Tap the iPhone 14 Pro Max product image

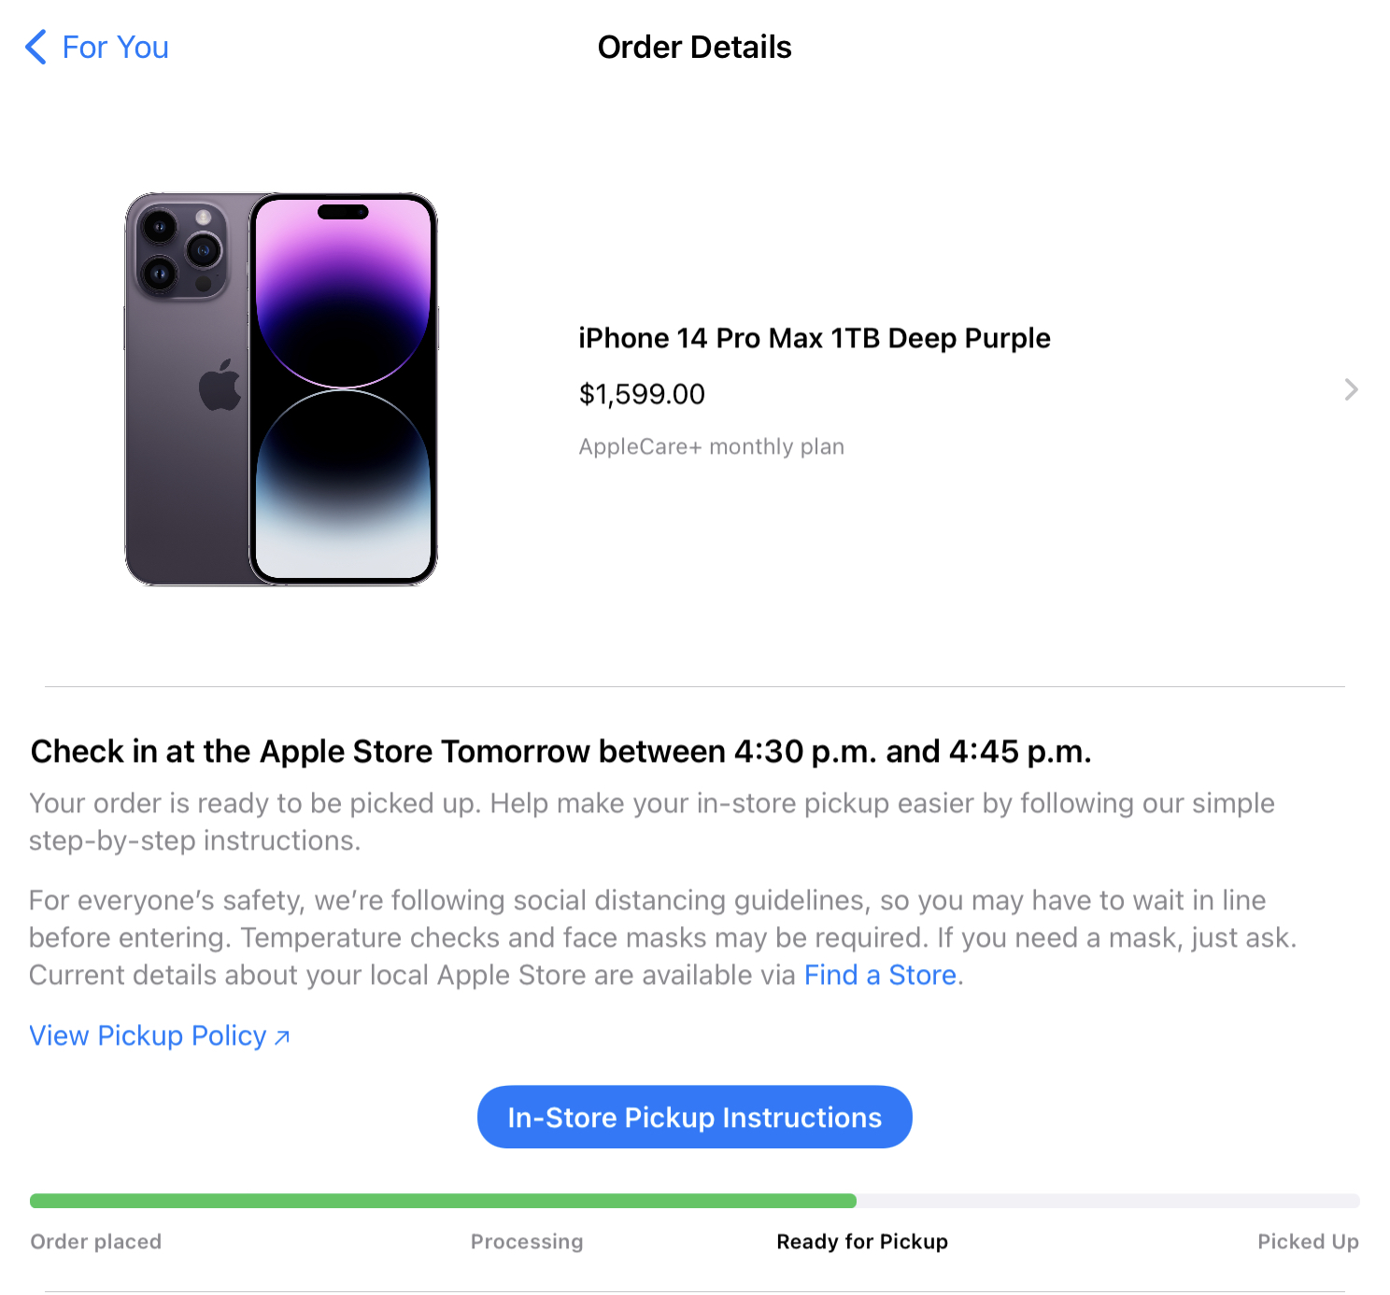pos(281,388)
